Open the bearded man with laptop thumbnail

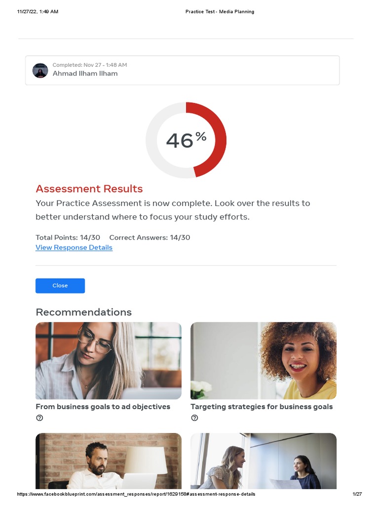pyautogui.click(x=109, y=461)
